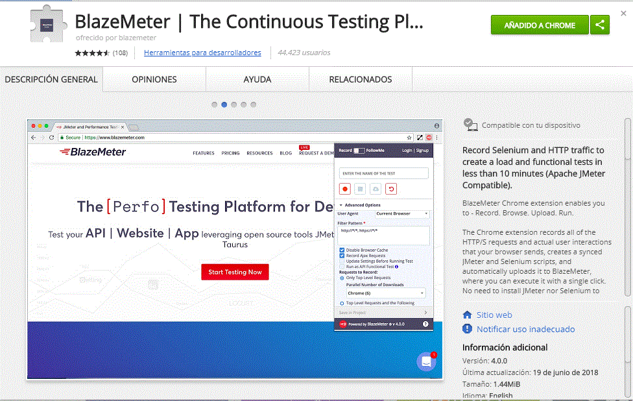This screenshot has width=633, height=401.
Task: Check Update Settings Before Running Test
Action: (x=342, y=261)
